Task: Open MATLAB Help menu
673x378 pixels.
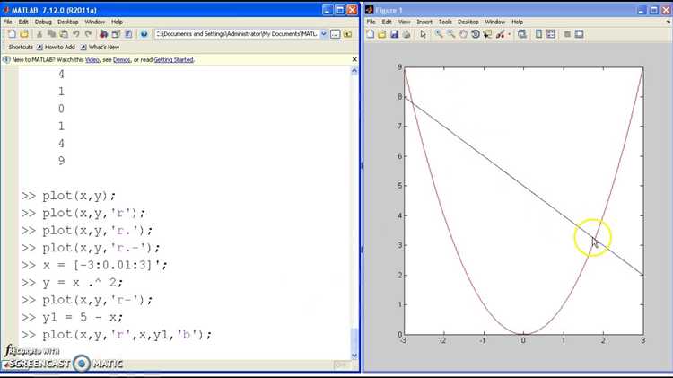Action: click(118, 22)
